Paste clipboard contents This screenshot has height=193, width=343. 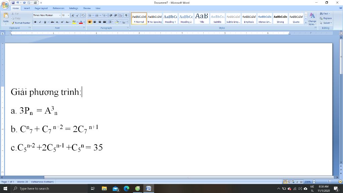6,18
